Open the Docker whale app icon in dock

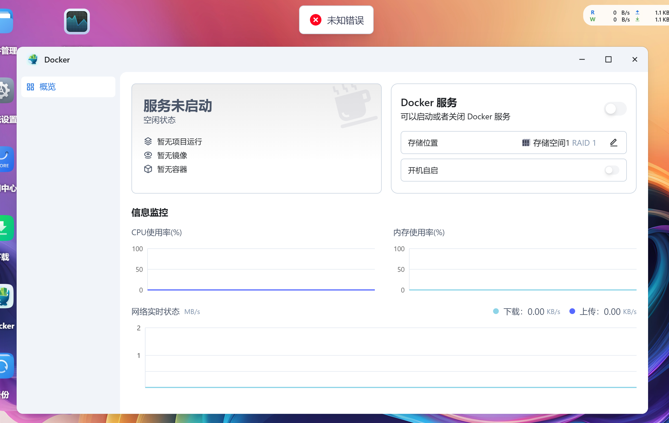click(6, 297)
